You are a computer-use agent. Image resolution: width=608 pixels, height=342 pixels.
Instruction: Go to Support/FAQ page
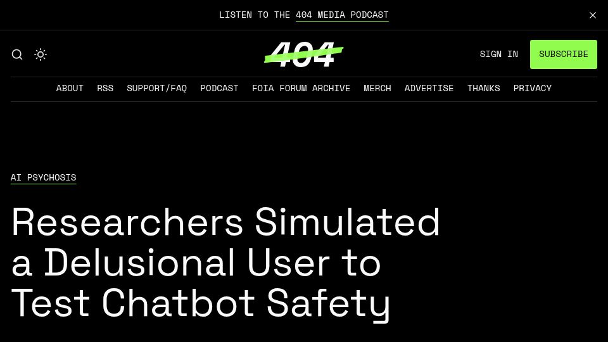coord(156,89)
